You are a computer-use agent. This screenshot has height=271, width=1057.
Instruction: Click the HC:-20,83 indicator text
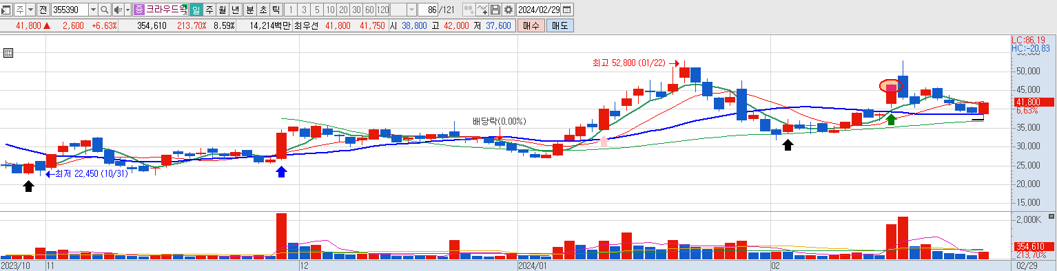pyautogui.click(x=1032, y=49)
